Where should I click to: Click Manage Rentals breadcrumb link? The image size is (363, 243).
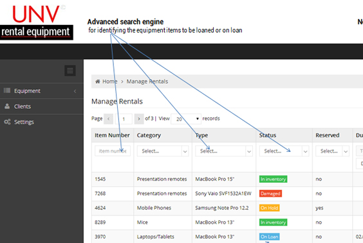click(x=147, y=81)
